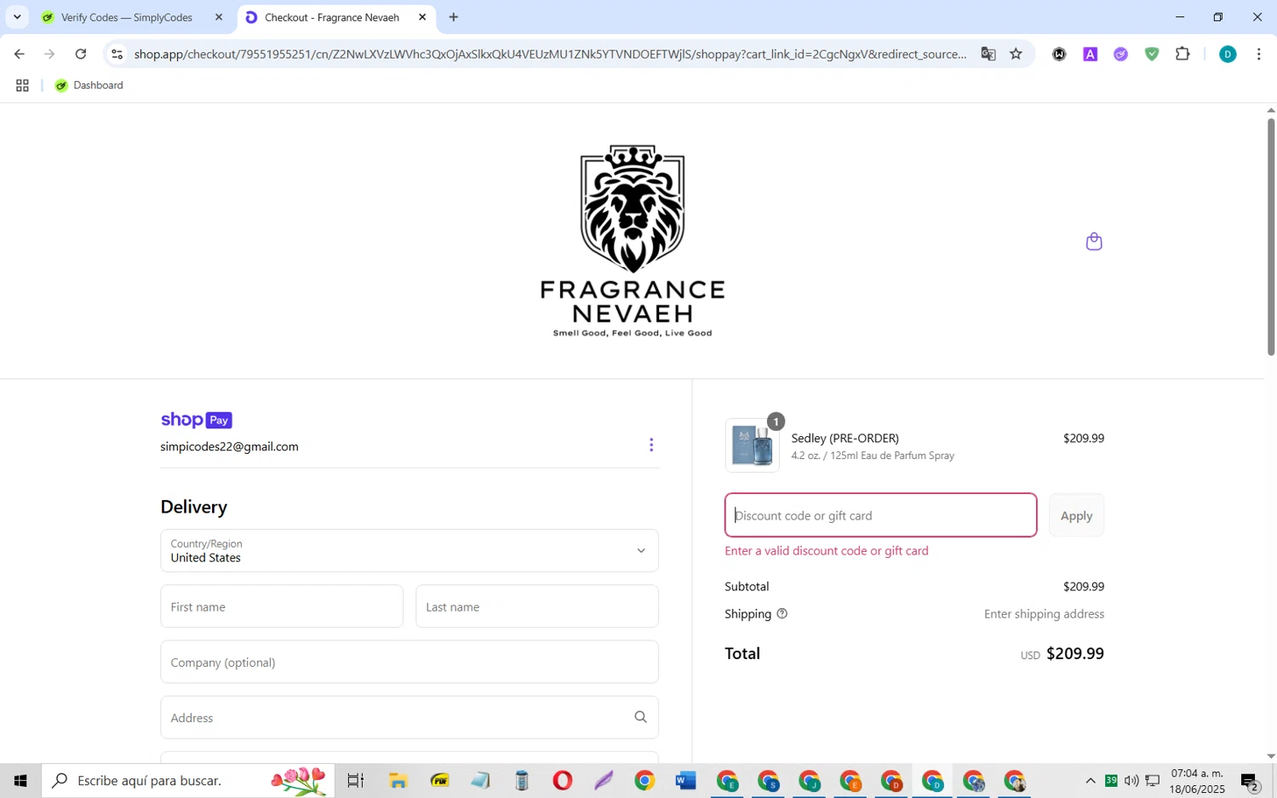
Task: Open the Chrome three-dot menu
Action: point(1258,54)
